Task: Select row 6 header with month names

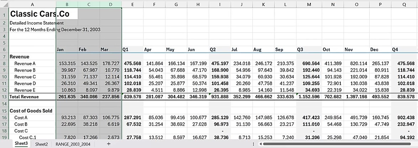Action: [4, 50]
